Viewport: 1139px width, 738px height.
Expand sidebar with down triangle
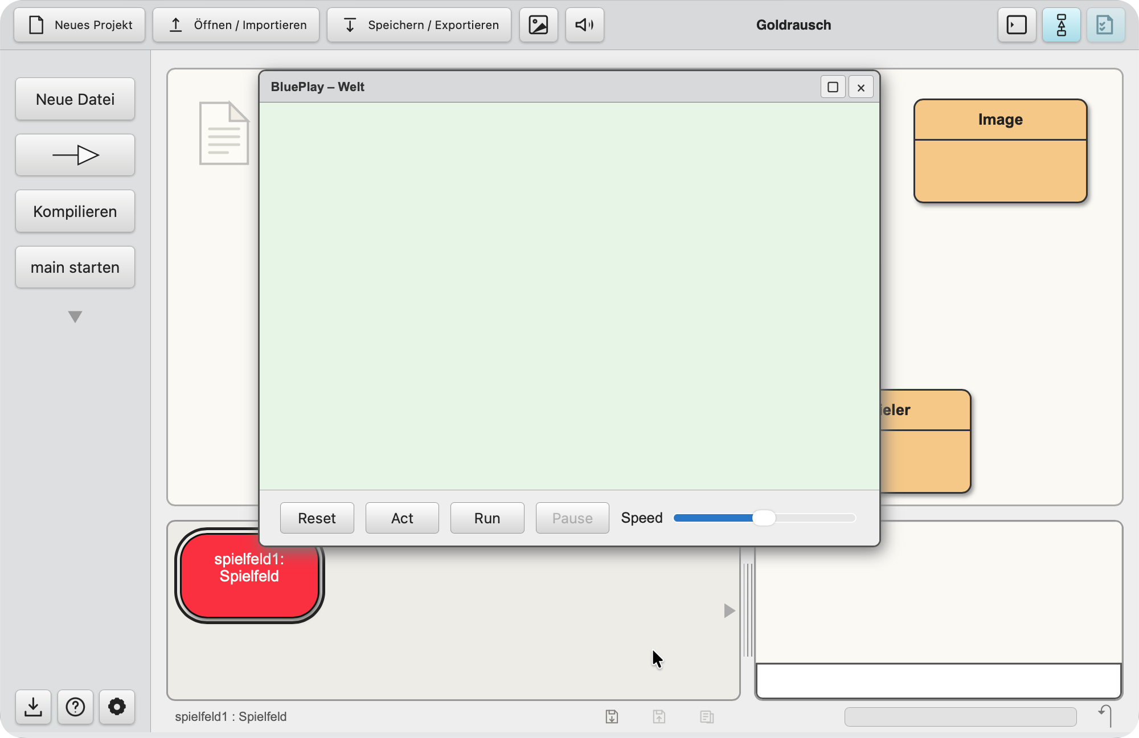[75, 317]
